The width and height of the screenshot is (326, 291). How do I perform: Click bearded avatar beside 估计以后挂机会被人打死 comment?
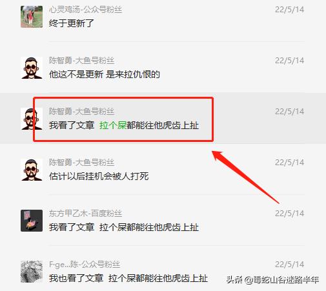pyautogui.click(x=32, y=170)
